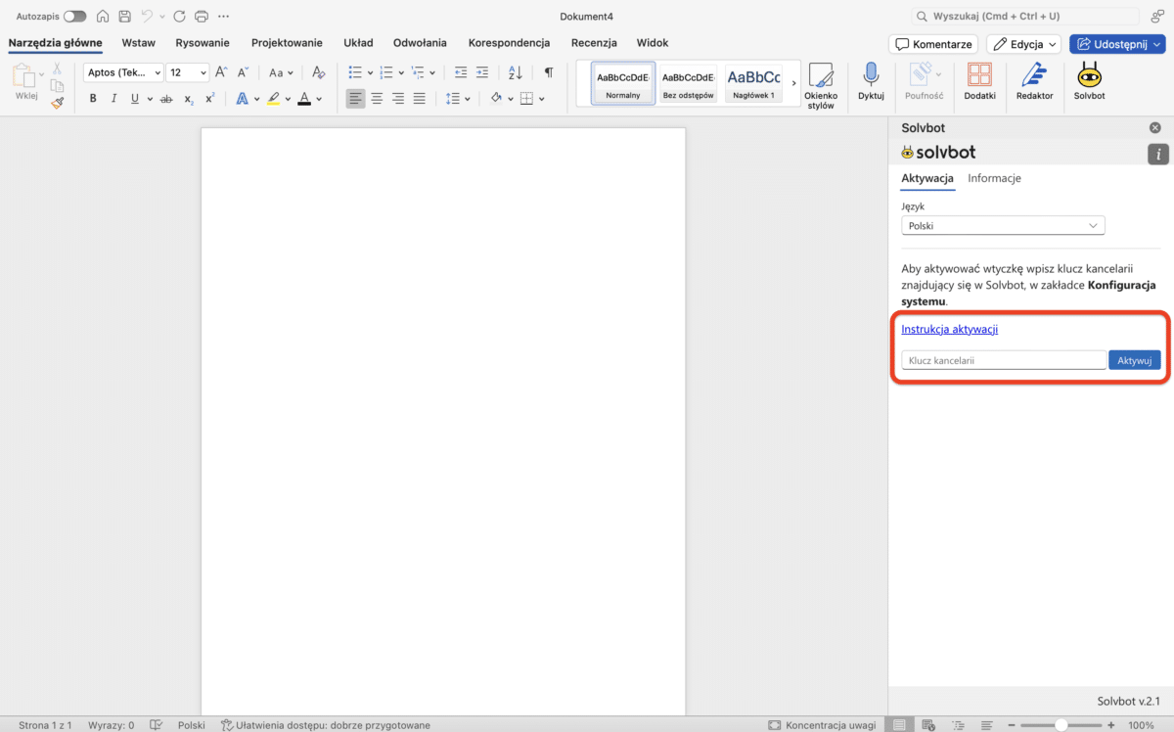Undo the last action
Image resolution: width=1174 pixels, height=732 pixels.
point(147,17)
